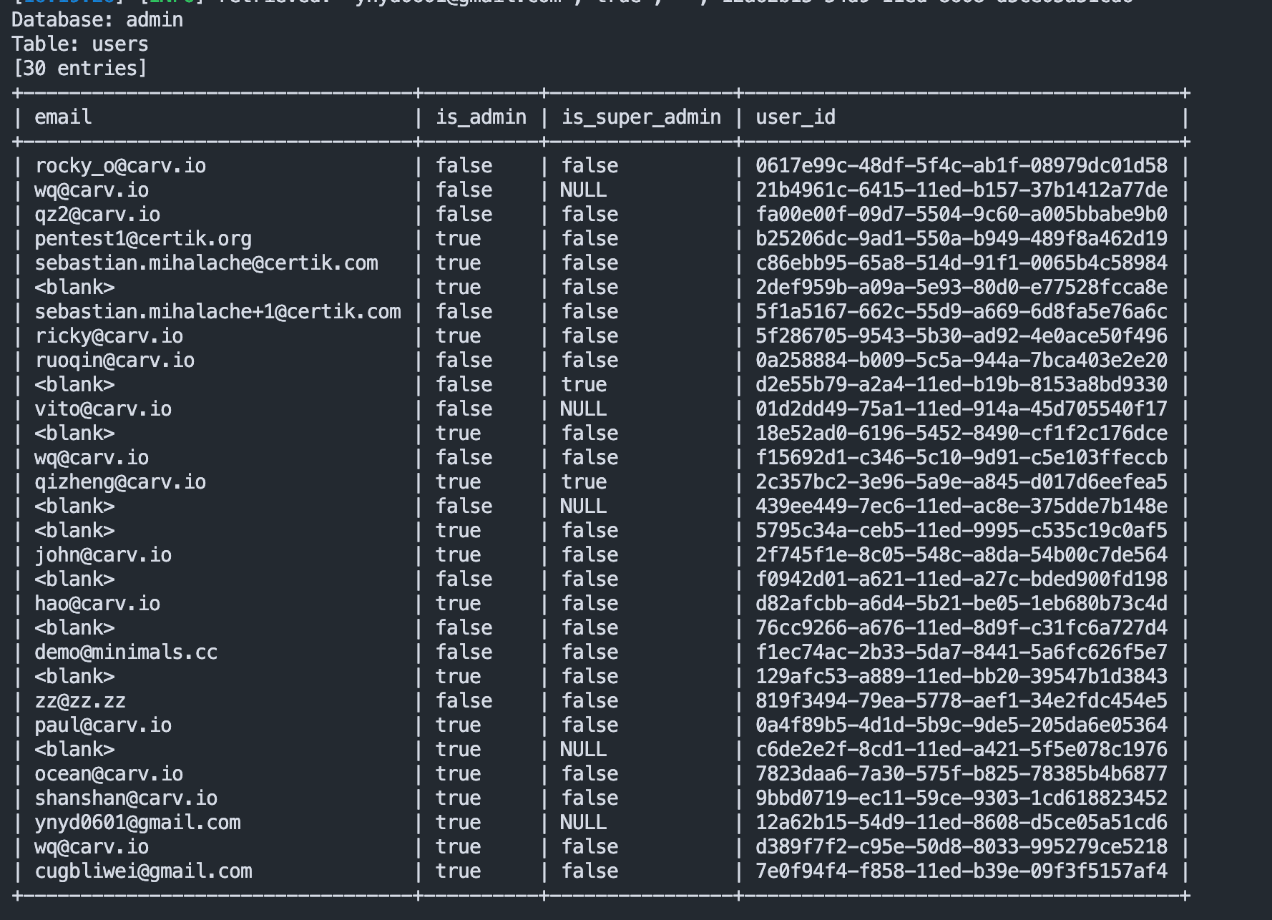Select user_id d2e55b79-a2a4-11ed-b19b-8153a8bd9330
This screenshot has width=1272, height=920.
(962, 385)
